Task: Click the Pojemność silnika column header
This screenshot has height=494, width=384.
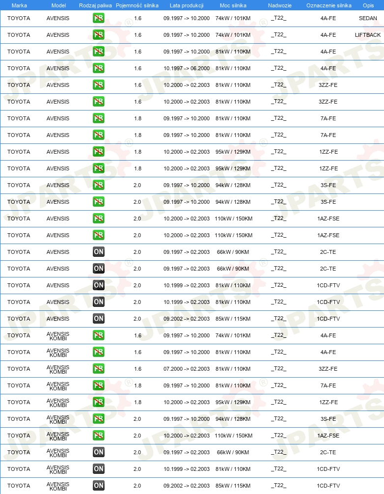Action: (x=137, y=5)
